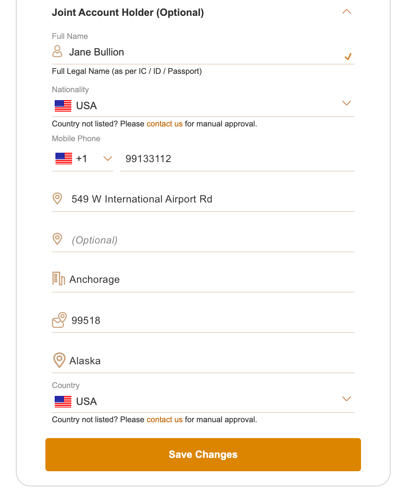Click location pin icon beside street address

click(x=57, y=199)
